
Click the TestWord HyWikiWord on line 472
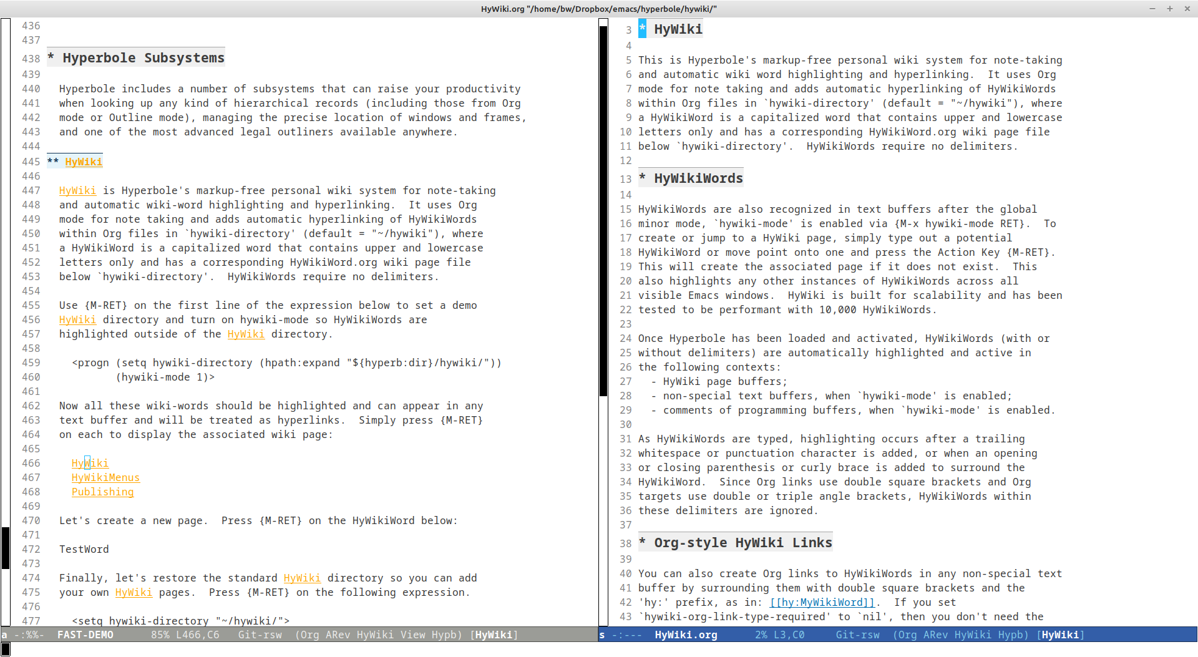tap(84, 550)
